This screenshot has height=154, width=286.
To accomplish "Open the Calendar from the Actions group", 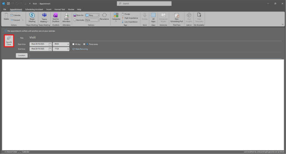I will click(x=16, y=15).
